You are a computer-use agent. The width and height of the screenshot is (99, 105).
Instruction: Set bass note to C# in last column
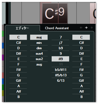point(81,43)
